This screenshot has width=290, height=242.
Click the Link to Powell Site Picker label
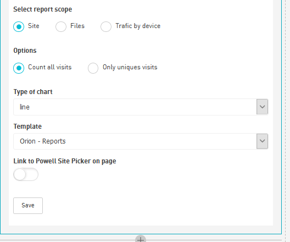[65, 161]
